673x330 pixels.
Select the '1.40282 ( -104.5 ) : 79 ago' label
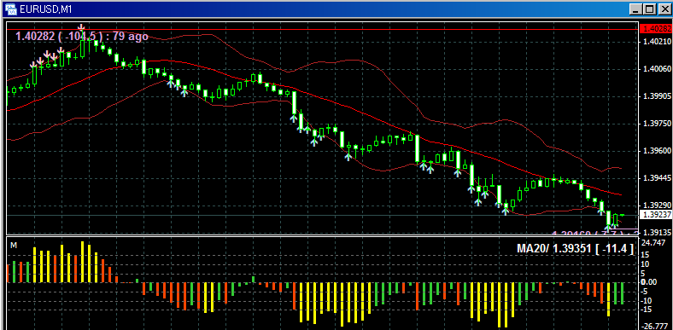coord(82,37)
